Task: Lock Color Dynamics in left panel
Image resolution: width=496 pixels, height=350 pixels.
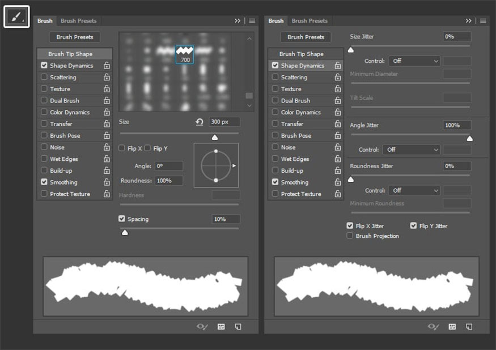Action: tap(107, 112)
